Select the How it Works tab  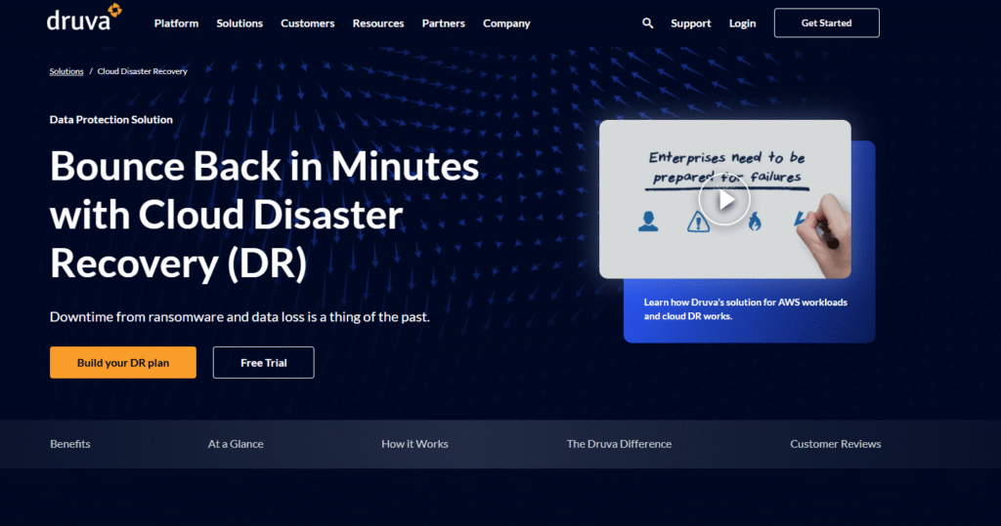414,444
